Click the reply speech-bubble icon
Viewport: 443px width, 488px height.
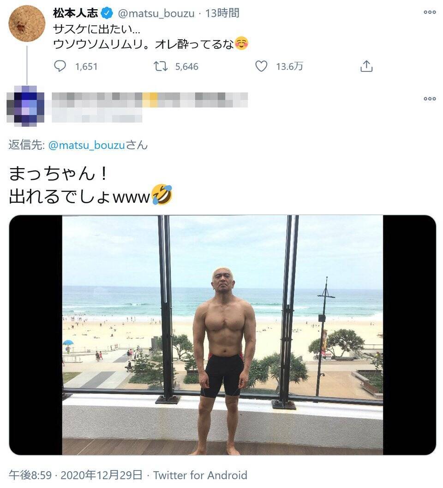[60, 66]
